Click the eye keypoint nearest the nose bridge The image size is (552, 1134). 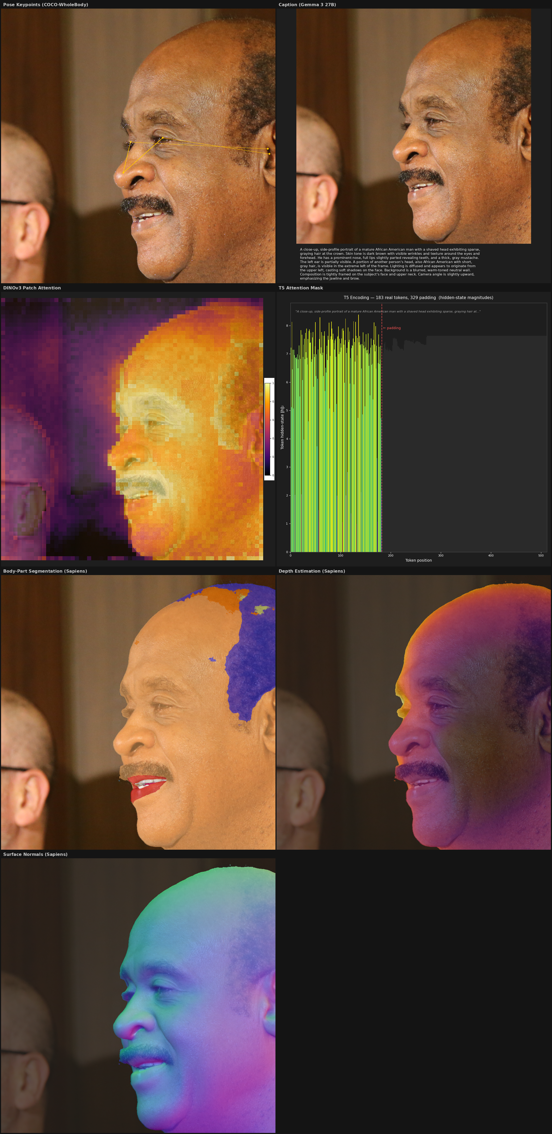tap(131, 142)
